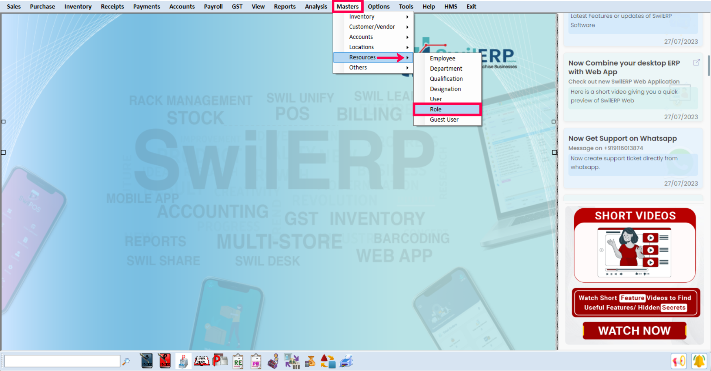Open external link icon on Web App card
711x371 pixels.
click(697, 62)
